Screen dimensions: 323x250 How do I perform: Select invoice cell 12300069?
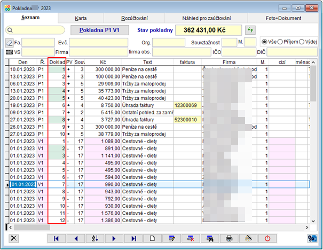pos(187,105)
